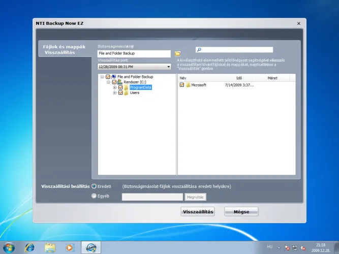Image resolution: width=339 pixels, height=254 pixels.
Task: Open the Windows Start menu orb
Action: point(9,247)
